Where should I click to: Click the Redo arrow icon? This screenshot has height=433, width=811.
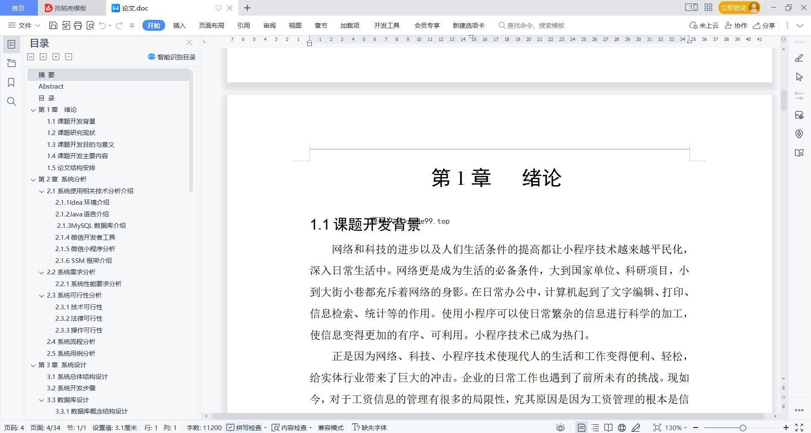(119, 25)
